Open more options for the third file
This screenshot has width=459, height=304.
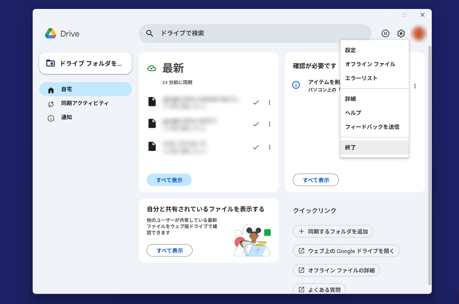pos(269,147)
